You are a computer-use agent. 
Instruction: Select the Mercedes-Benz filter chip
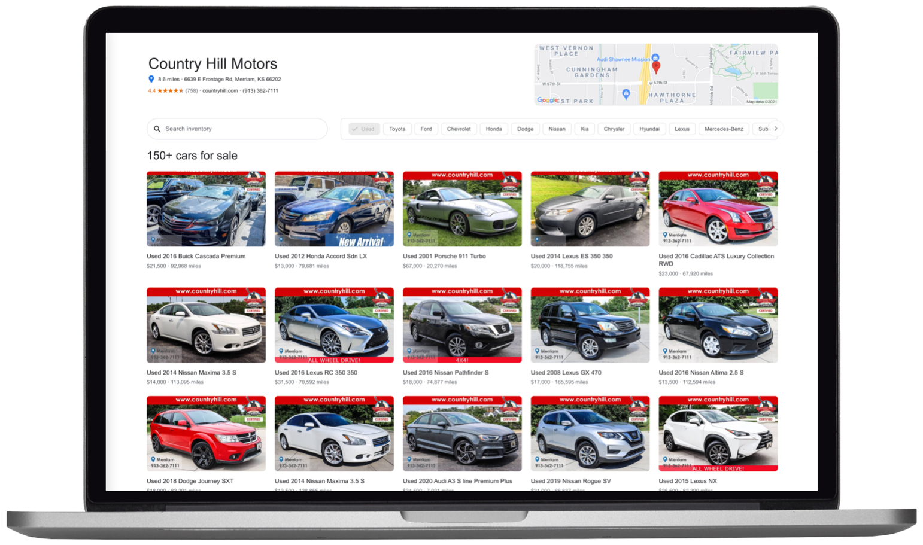(x=724, y=129)
